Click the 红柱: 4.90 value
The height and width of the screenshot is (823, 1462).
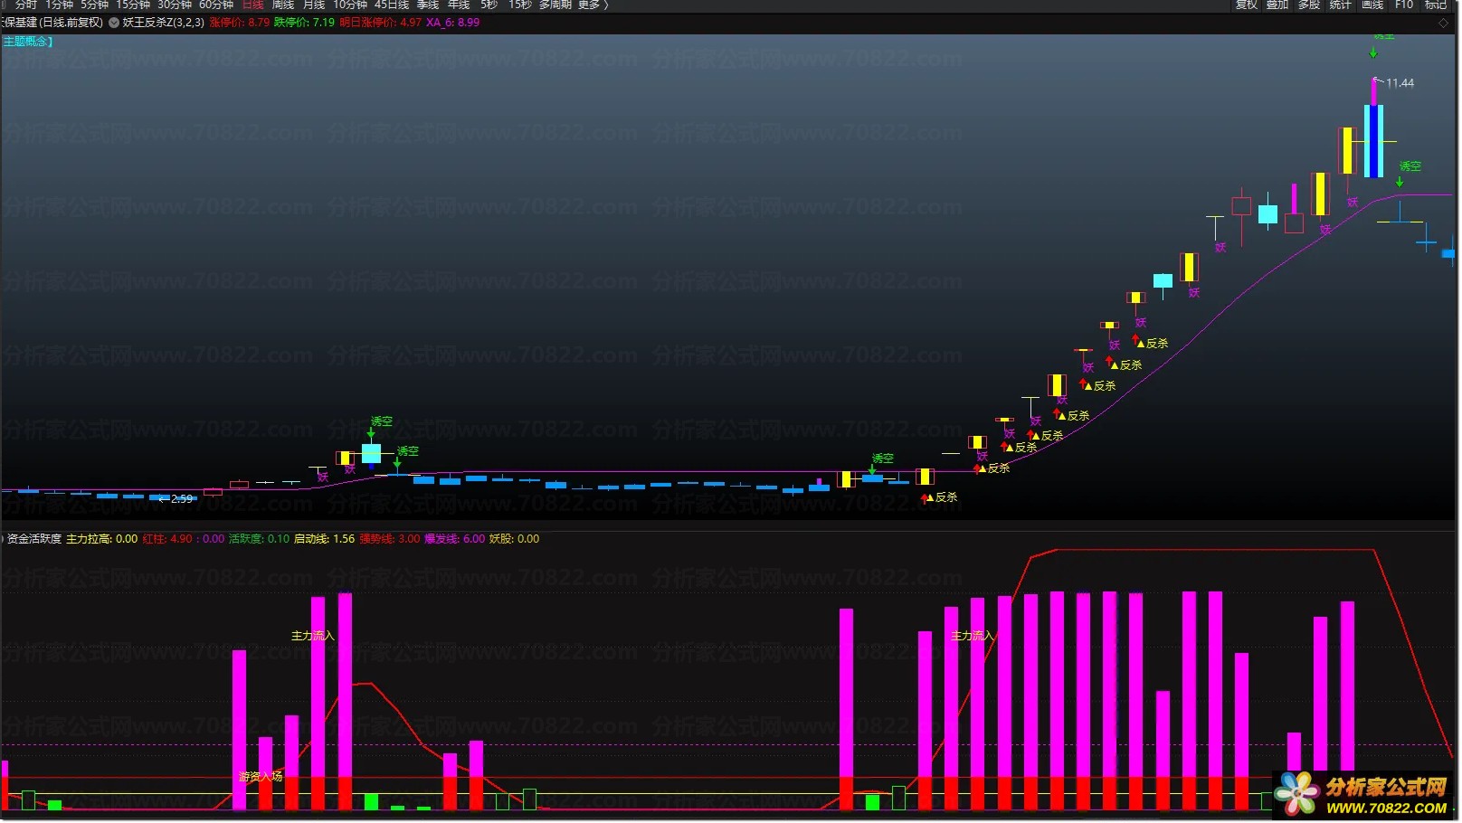(167, 539)
